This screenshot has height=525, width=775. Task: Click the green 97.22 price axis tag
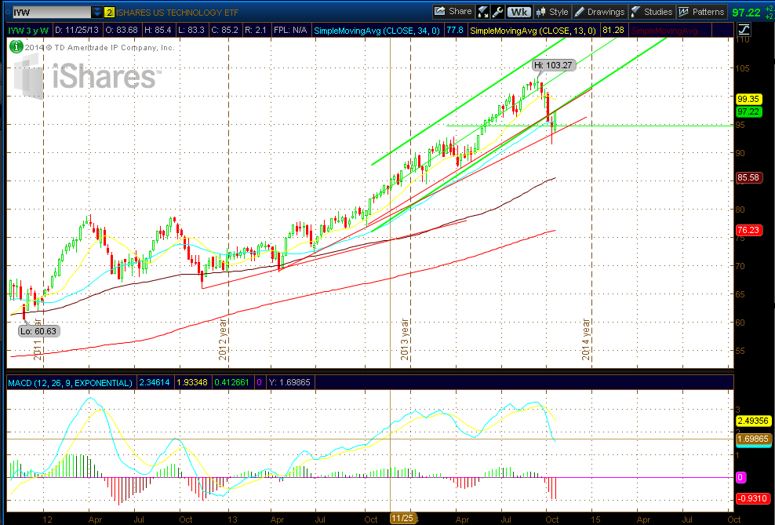coord(748,111)
